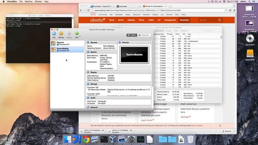Open Terminal from the Dock
Viewport: 258px width, 145px height.
(x=104, y=139)
